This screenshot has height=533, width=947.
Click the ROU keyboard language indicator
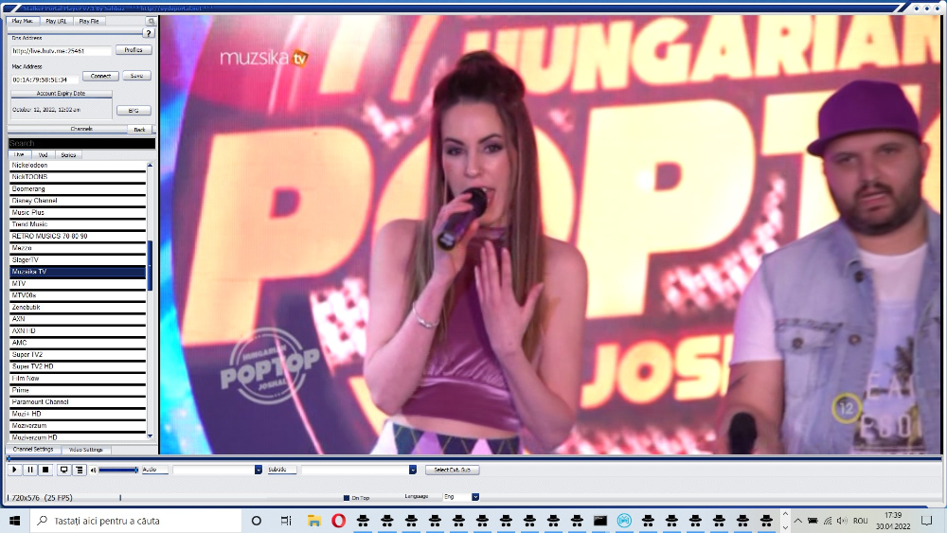pyautogui.click(x=861, y=521)
